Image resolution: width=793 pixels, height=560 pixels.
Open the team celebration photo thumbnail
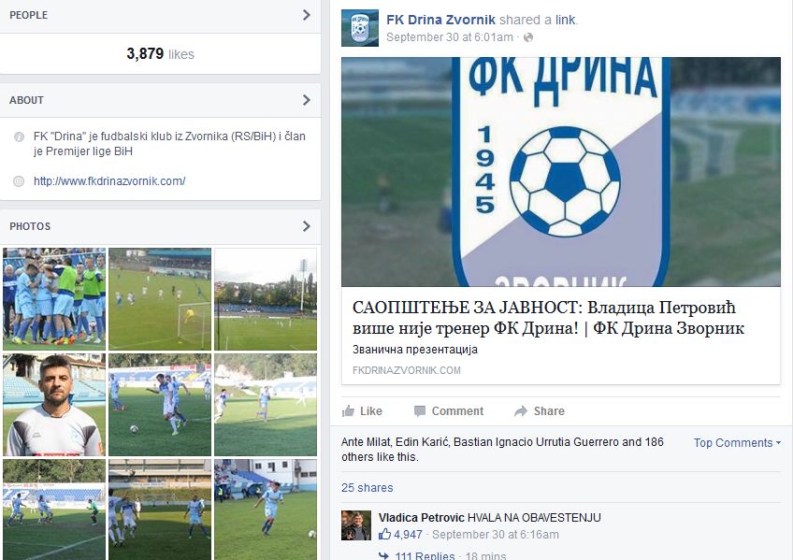(x=54, y=299)
